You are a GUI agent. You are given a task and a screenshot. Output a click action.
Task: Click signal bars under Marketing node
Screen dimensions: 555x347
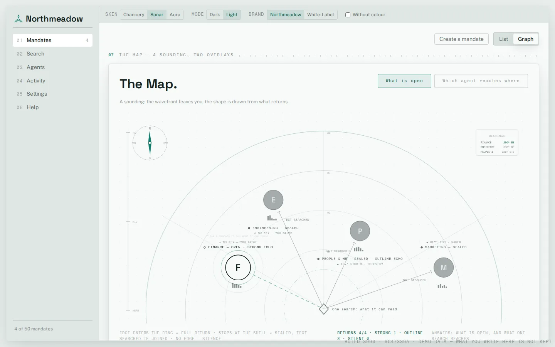pos(442,286)
